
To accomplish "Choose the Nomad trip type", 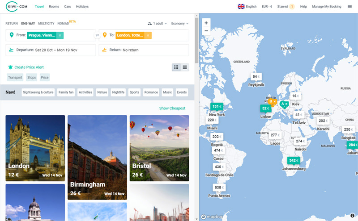I will (64, 24).
